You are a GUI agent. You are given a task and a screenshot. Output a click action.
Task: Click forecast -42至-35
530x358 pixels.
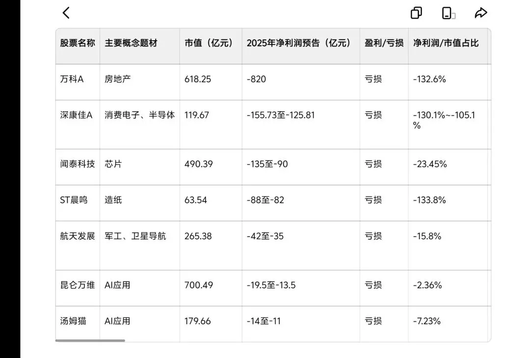(x=265, y=236)
